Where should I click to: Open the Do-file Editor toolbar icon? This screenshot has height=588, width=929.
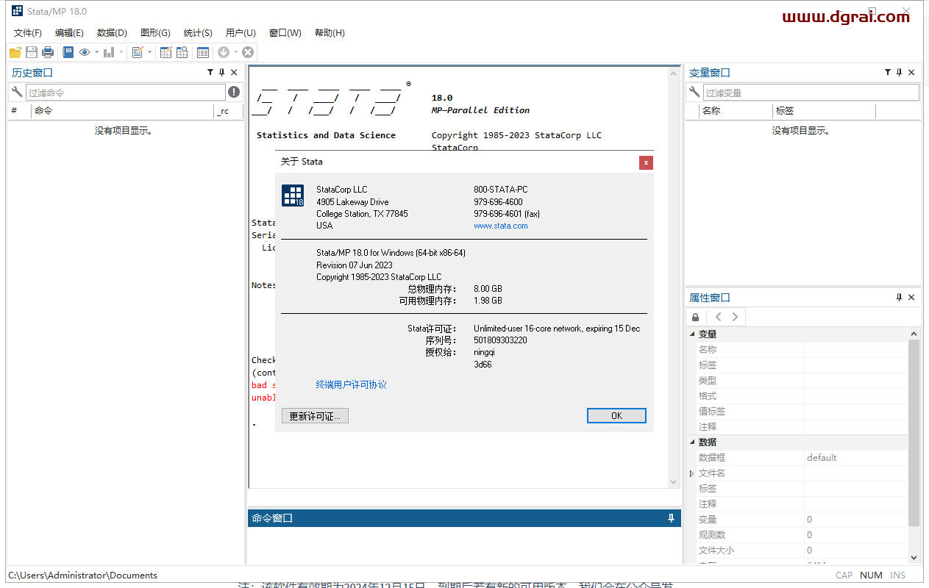coord(138,52)
